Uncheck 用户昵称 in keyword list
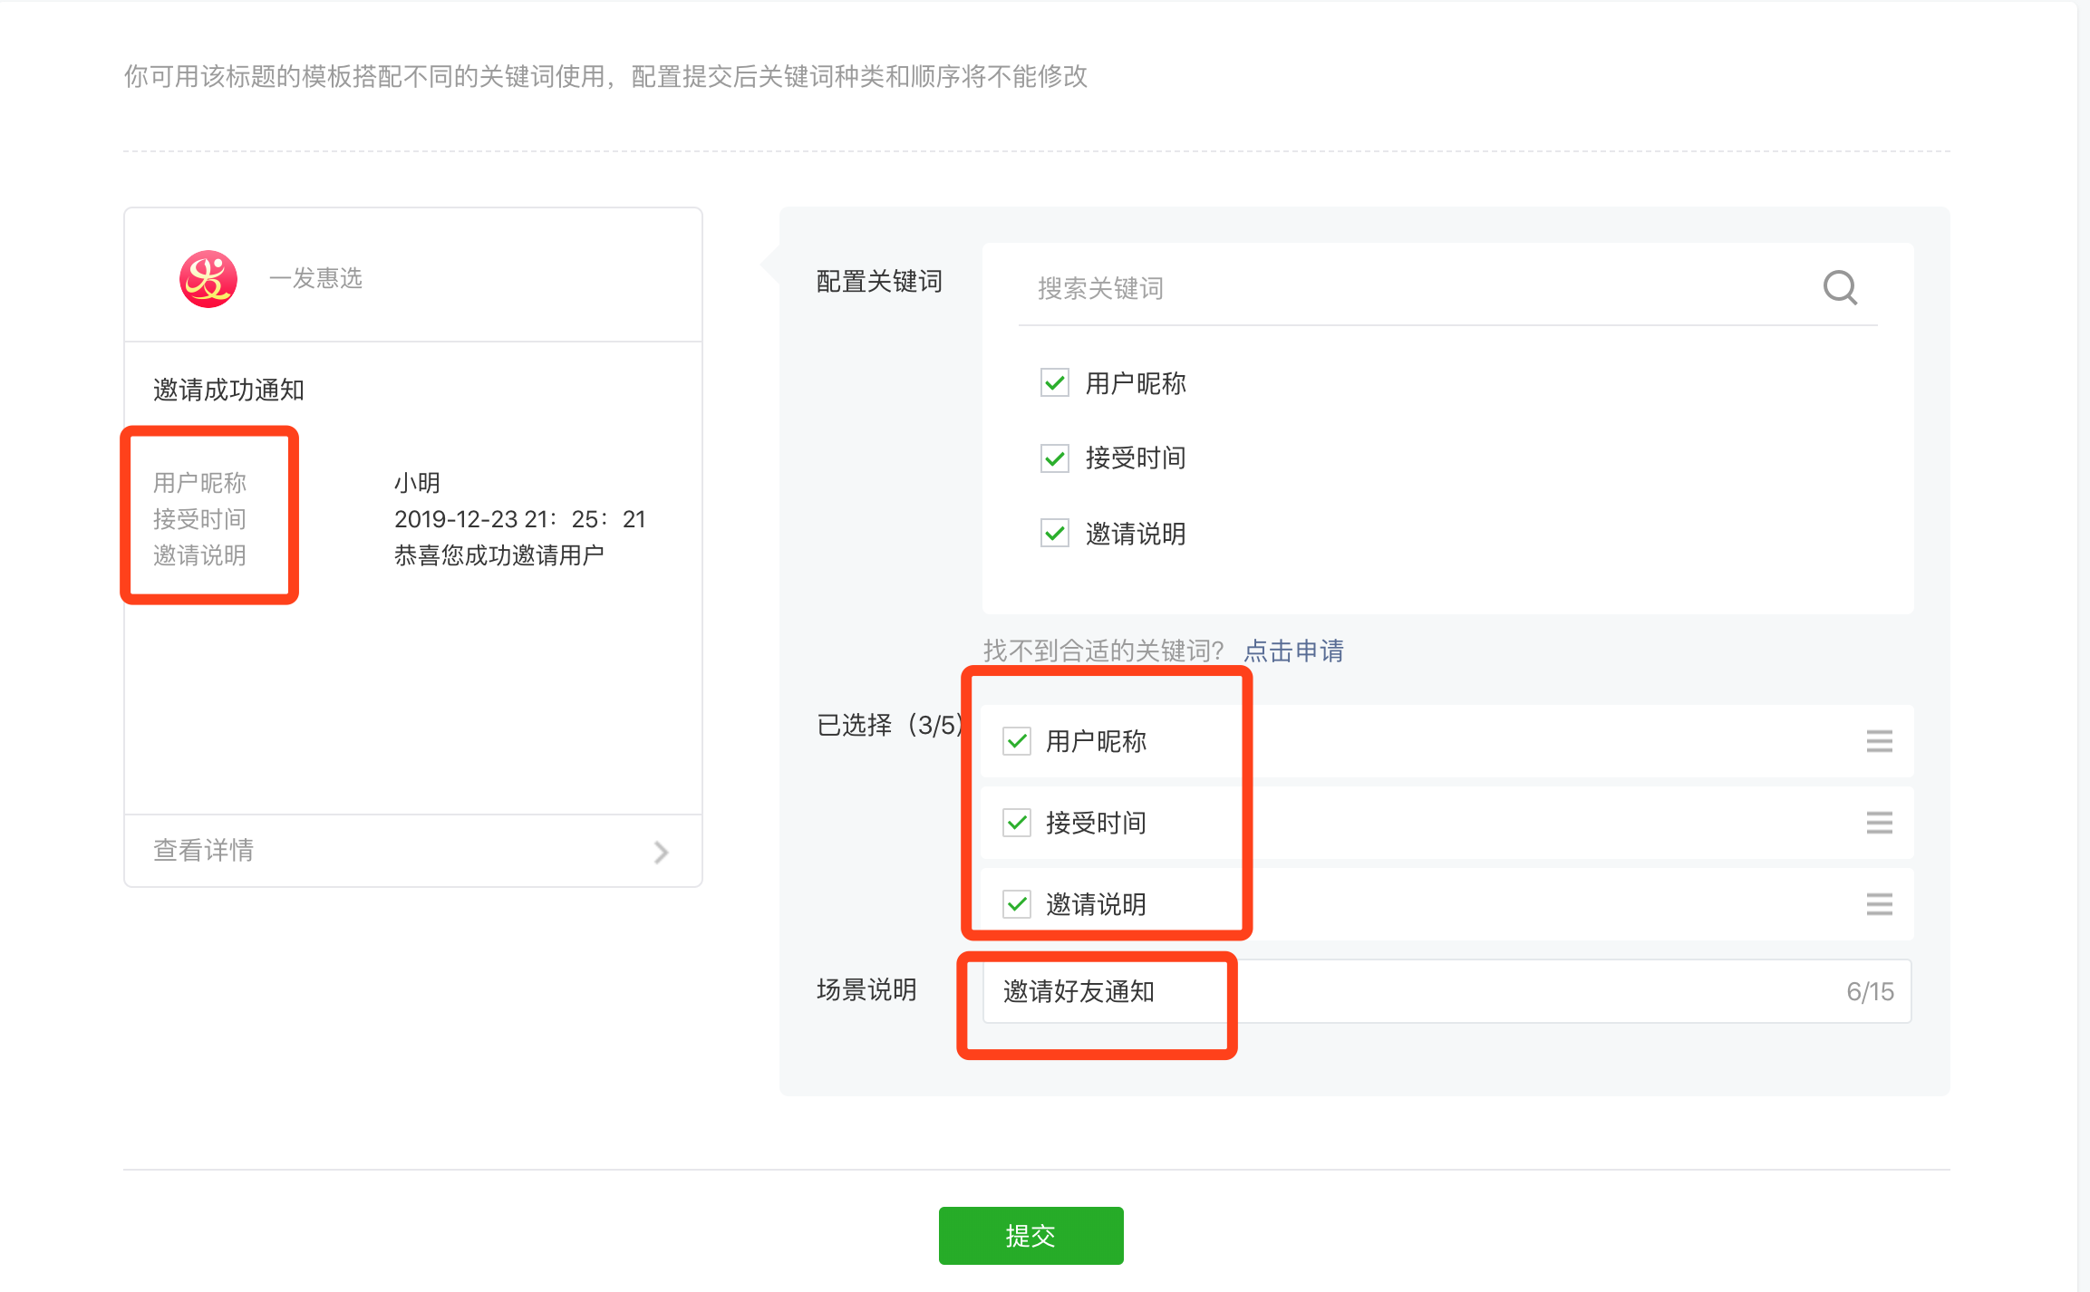The image size is (2090, 1292). click(1055, 383)
